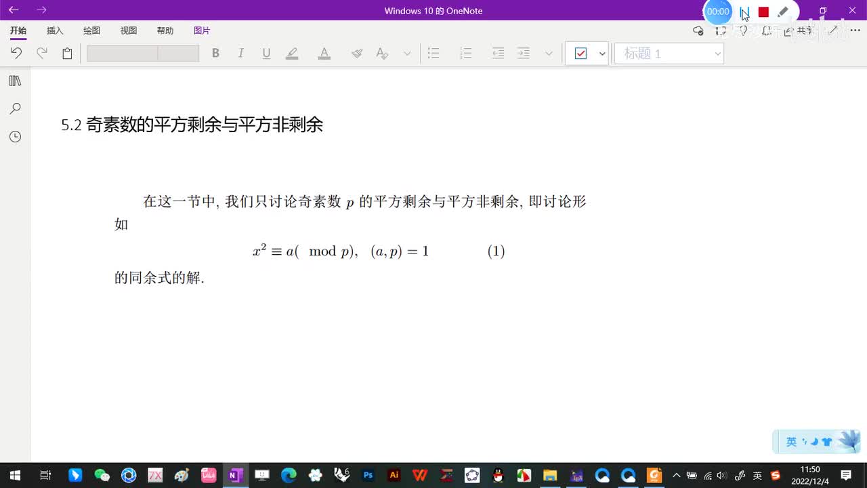This screenshot has width=867, height=488.
Task: Open the volume control in tray
Action: (x=721, y=475)
